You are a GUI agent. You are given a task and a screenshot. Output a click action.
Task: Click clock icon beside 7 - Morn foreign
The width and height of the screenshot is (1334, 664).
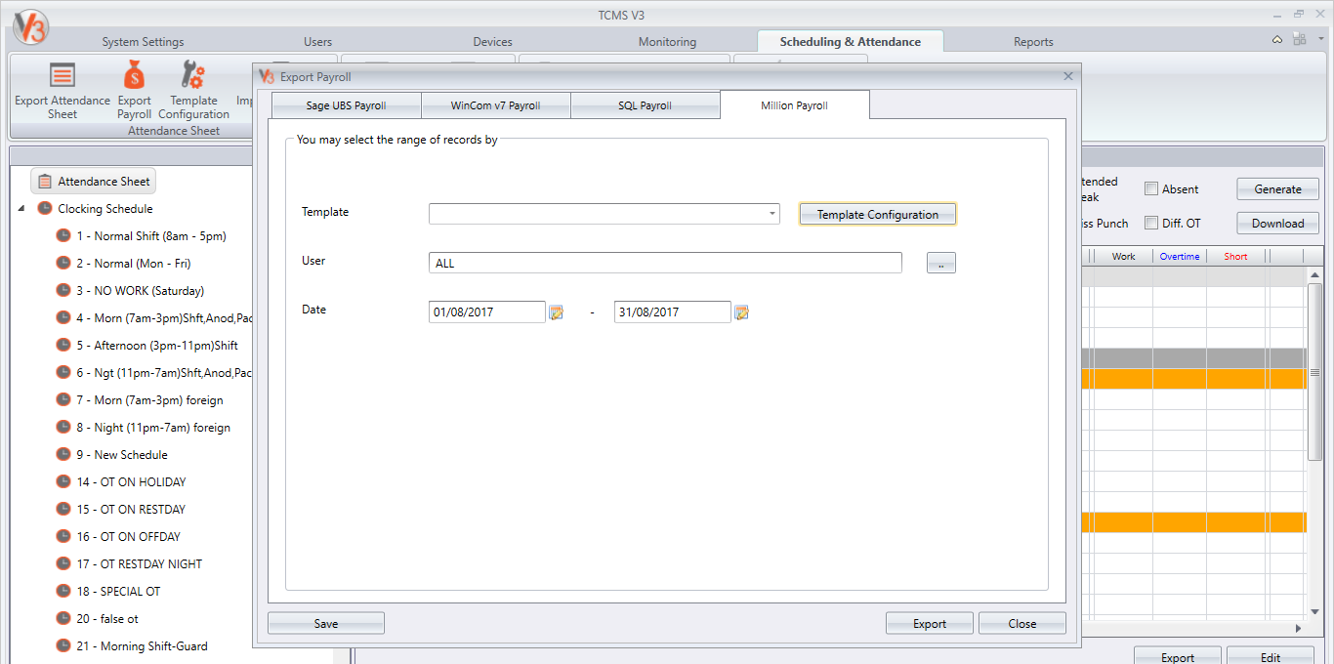pyautogui.click(x=63, y=400)
